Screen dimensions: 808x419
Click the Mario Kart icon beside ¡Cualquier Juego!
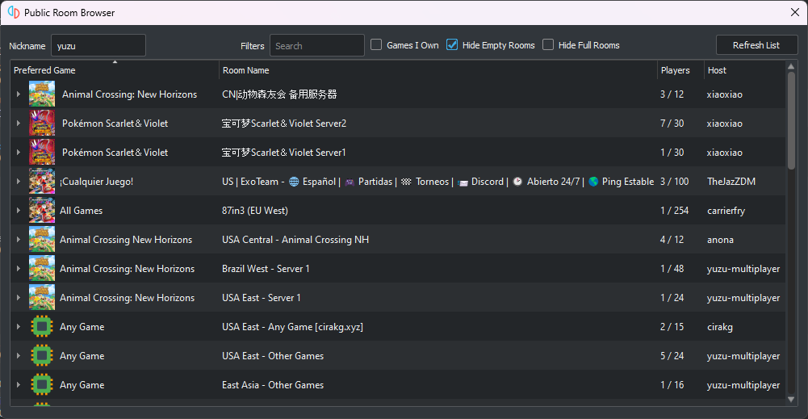(x=42, y=182)
